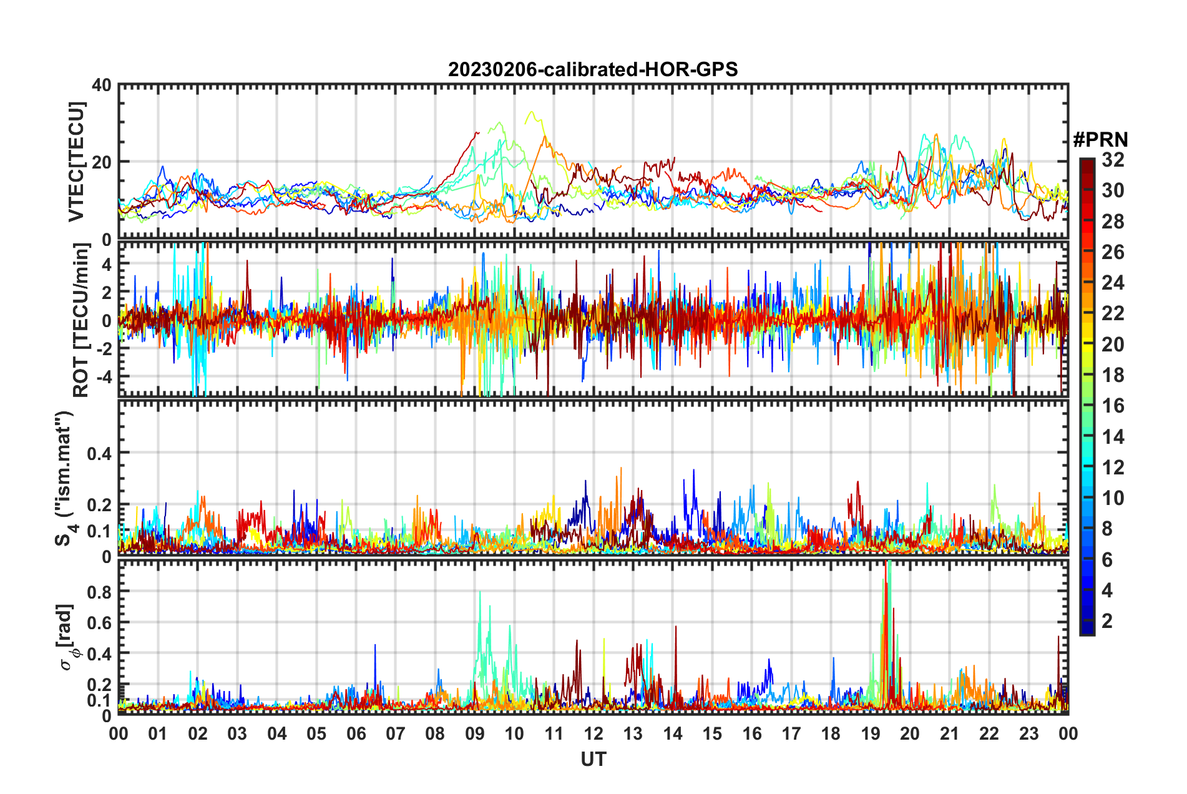The height and width of the screenshot is (794, 1187).
Task: Click the UT x-axis label
Action: [593, 759]
